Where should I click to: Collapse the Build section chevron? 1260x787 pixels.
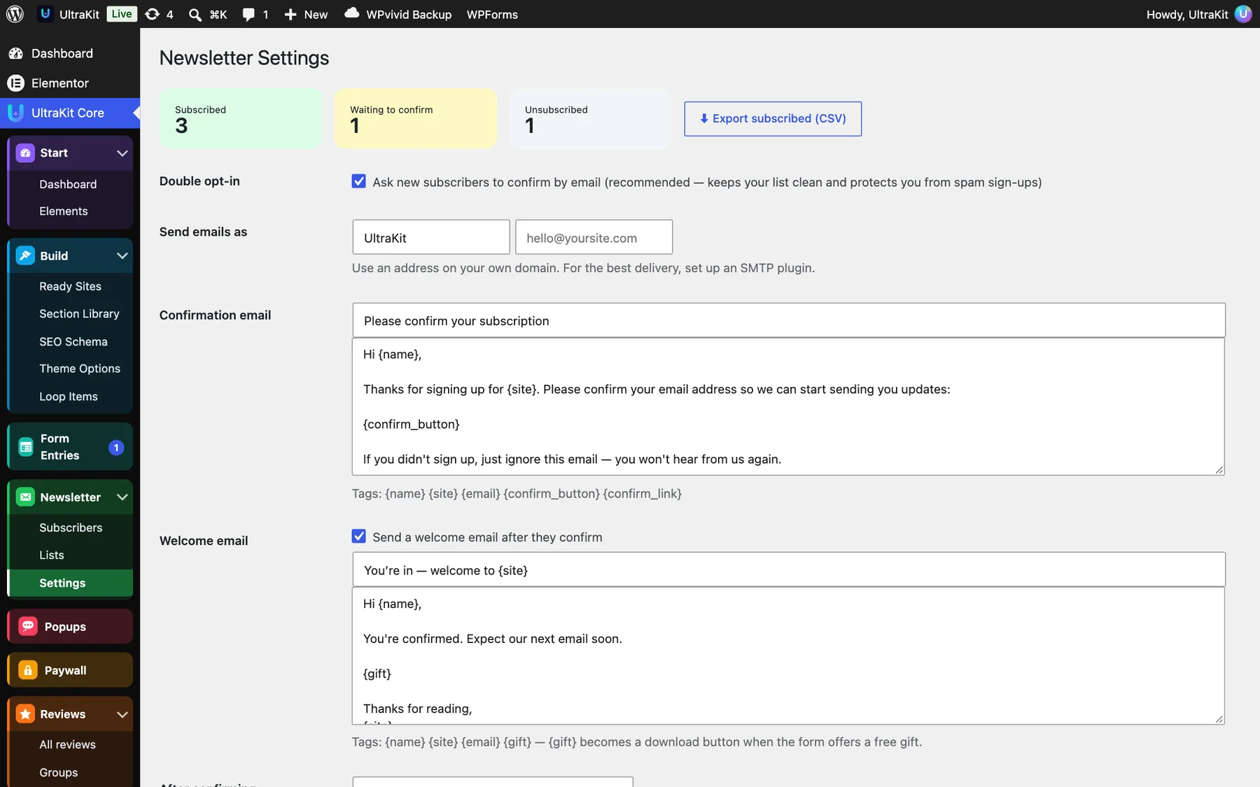122,256
